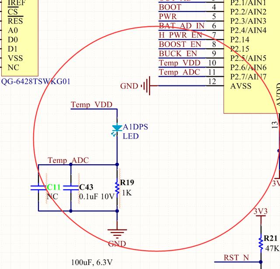Select the VSS pin on the display component
This screenshot has height=269, width=280.
pyautogui.click(x=15, y=58)
